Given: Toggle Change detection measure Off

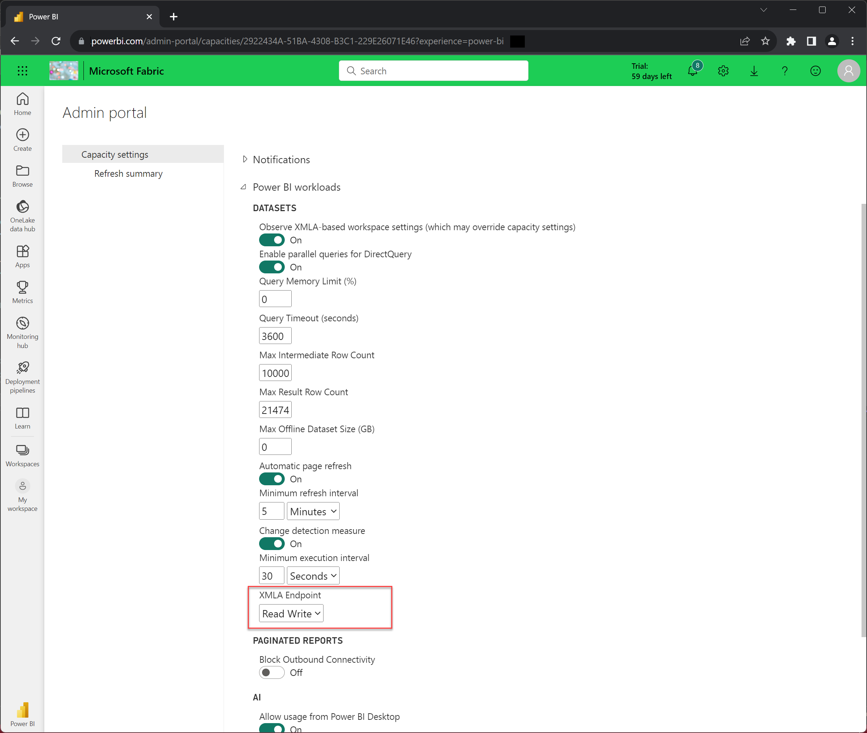Looking at the screenshot, I should (x=272, y=543).
